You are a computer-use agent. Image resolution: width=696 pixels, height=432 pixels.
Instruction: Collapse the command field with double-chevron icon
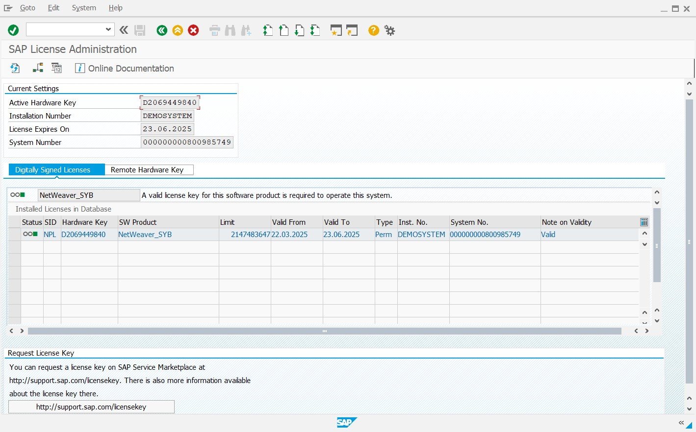click(x=124, y=30)
